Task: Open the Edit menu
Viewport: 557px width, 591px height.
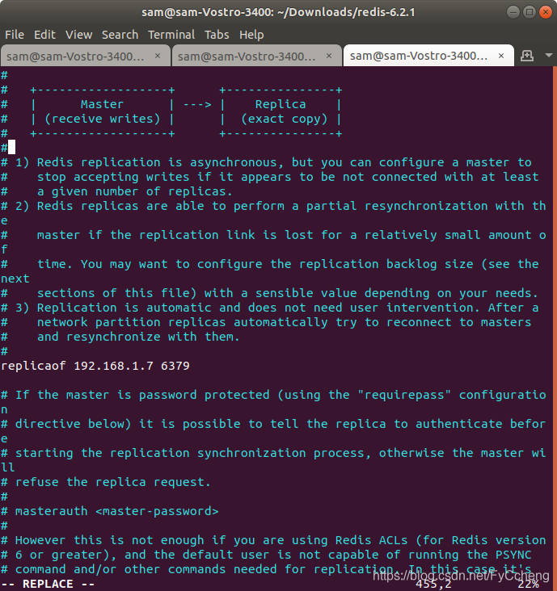Action: 44,35
